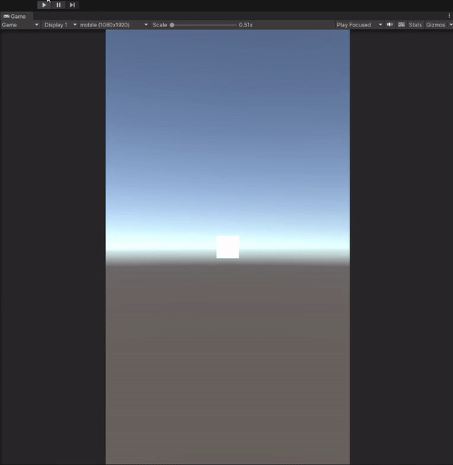This screenshot has width=453, height=465.
Task: Open the Gizmos dropdown arrow
Action: 450,25
